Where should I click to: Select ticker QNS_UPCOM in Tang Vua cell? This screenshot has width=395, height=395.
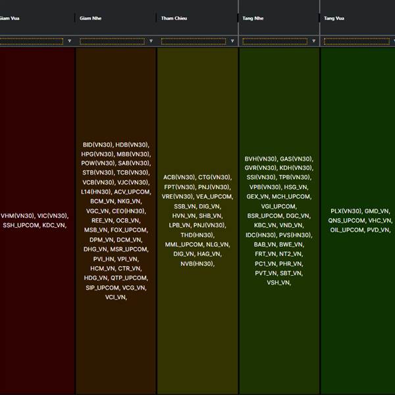346,221
